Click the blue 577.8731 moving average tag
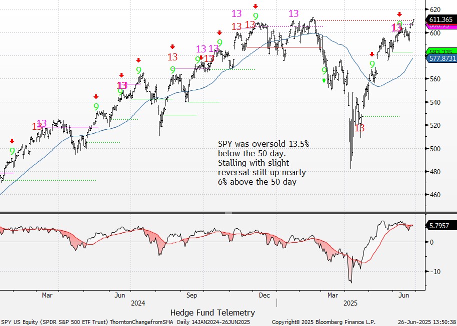Image resolution: width=457 pixels, height=326 pixels. pyautogui.click(x=441, y=58)
